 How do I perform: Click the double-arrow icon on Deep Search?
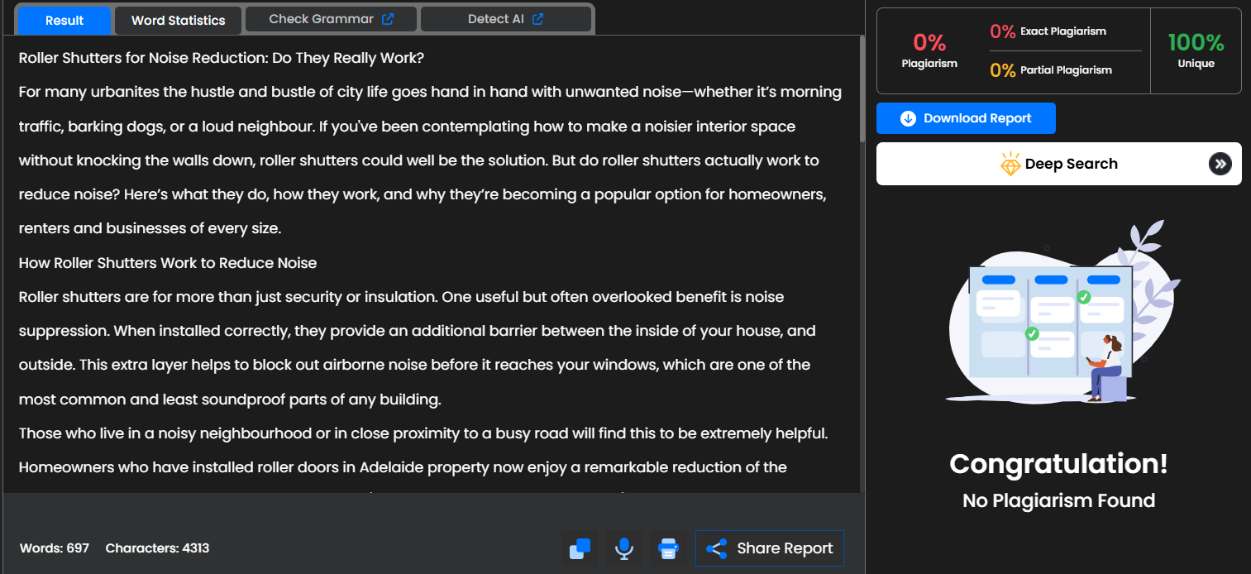coord(1220,164)
